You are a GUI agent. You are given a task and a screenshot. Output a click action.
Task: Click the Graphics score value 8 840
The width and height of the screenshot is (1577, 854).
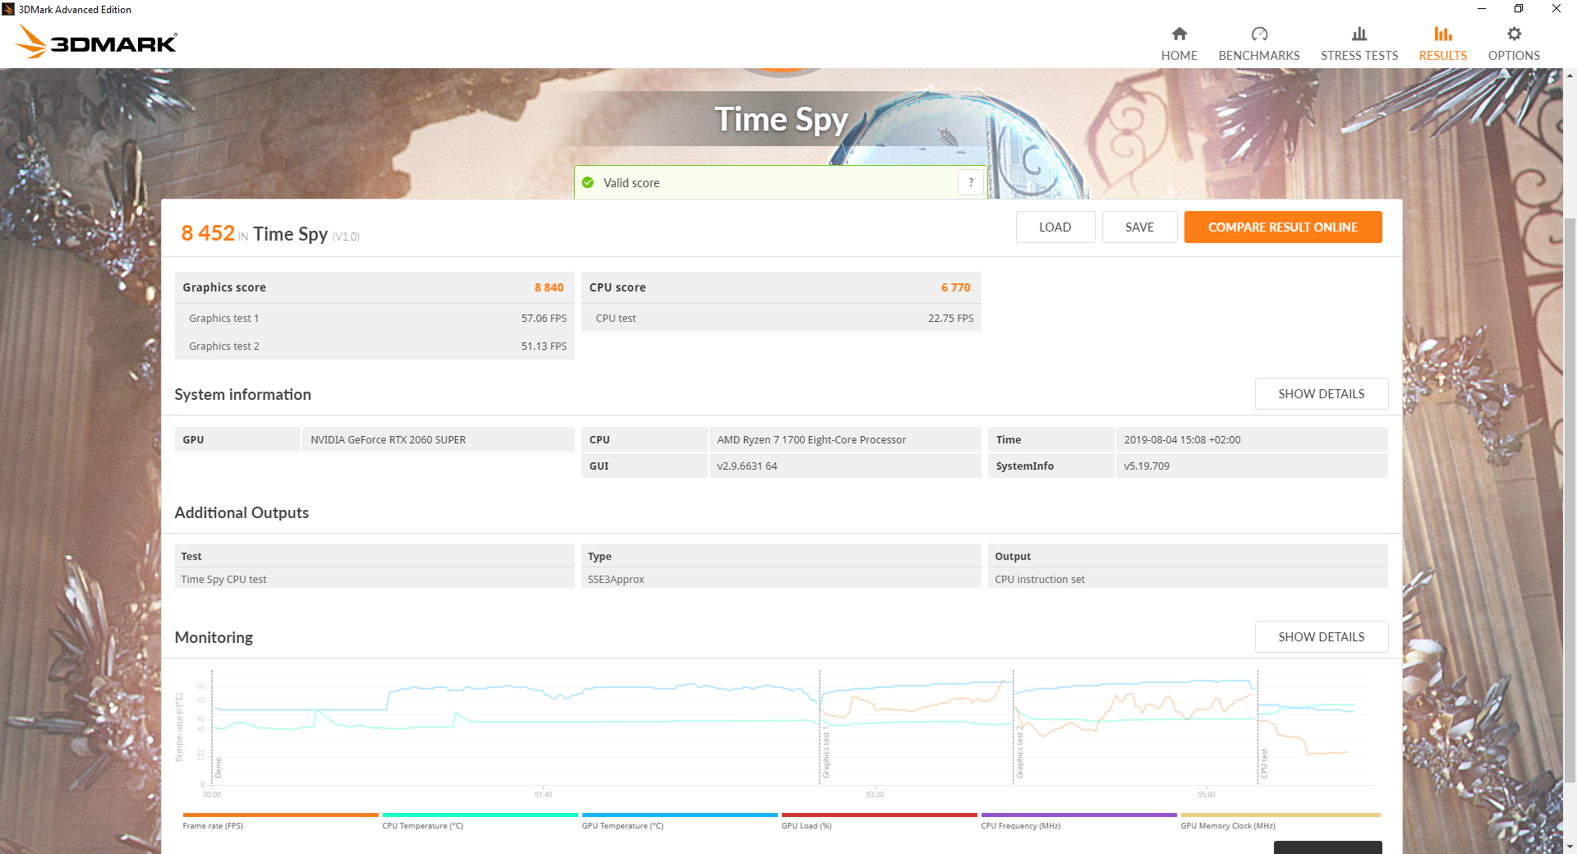click(549, 287)
